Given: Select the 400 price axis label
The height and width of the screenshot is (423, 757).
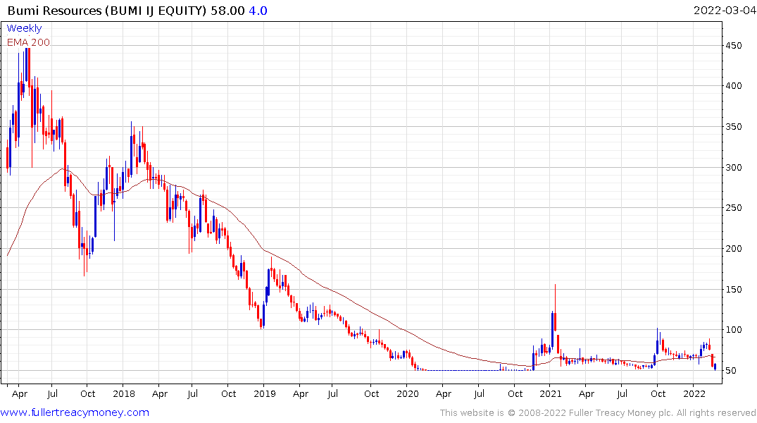Looking at the screenshot, I should click(x=734, y=85).
